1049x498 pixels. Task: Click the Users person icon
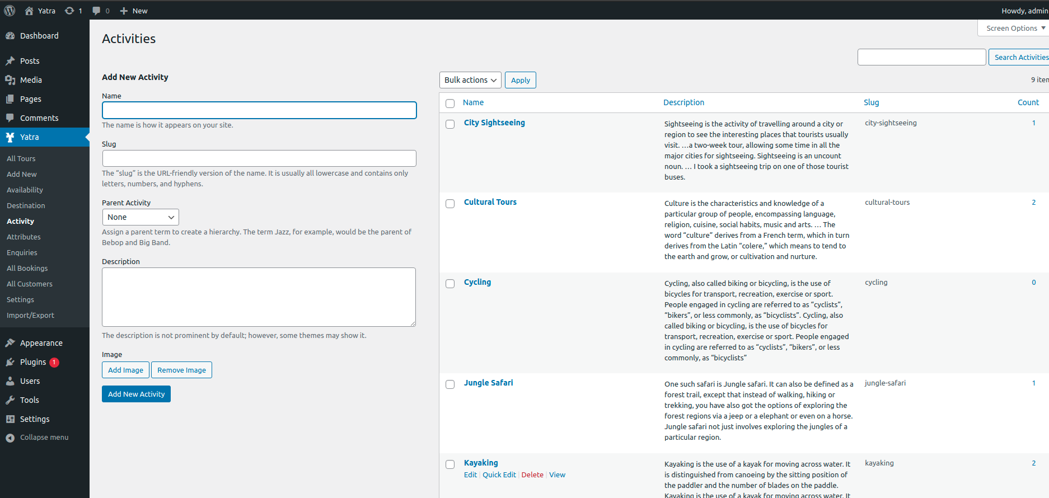coord(10,381)
